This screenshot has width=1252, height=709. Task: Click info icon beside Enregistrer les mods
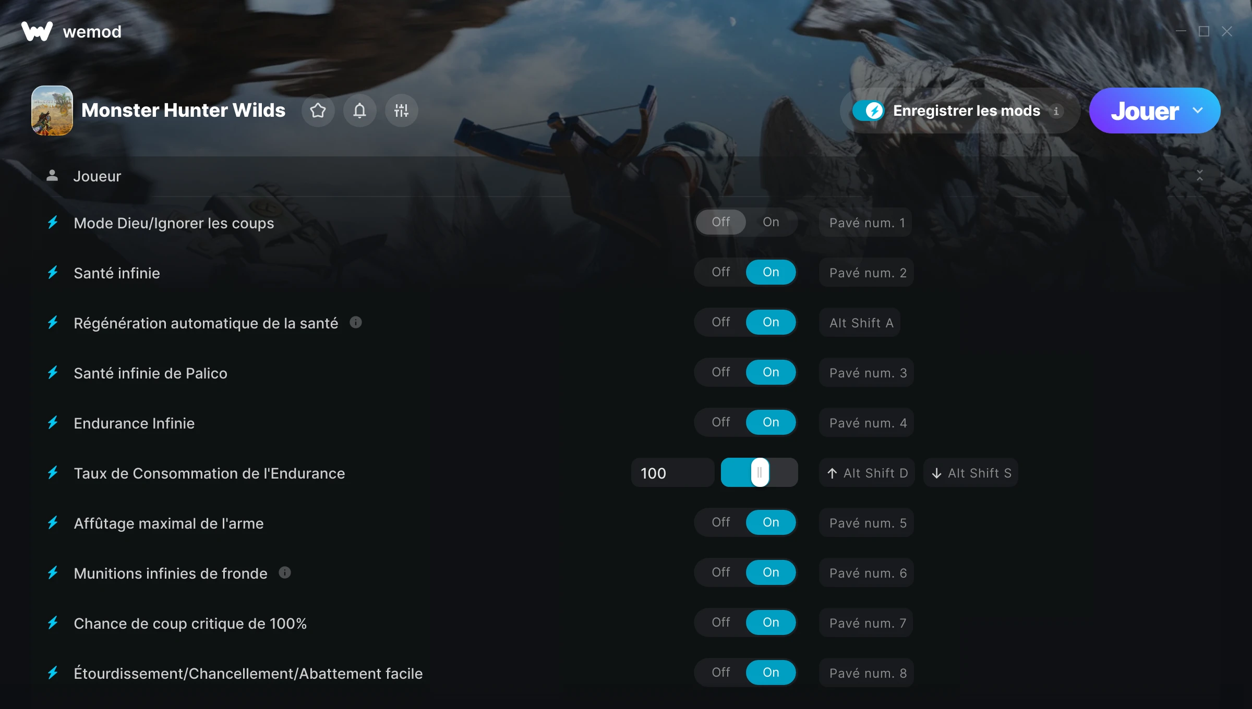click(x=1056, y=111)
